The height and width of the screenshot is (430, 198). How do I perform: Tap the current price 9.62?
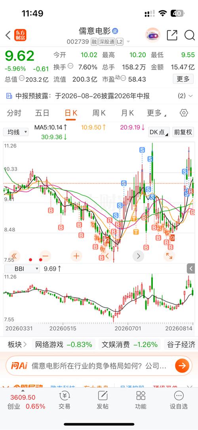[x=20, y=56]
